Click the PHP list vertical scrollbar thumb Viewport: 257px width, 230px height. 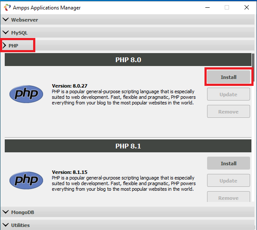point(253,67)
